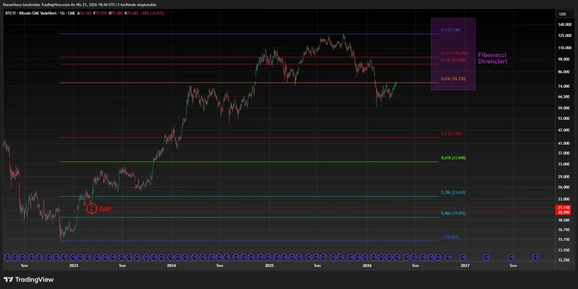Image resolution: width=578 pixels, height=289 pixels.
Task: Select the '0,886 (19.055)' Fibonacci label
Action: [453, 213]
